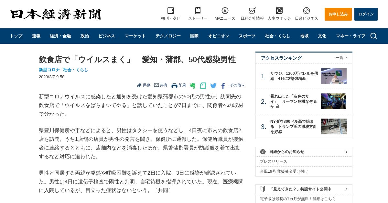The height and width of the screenshot is (203, 388).
Task: Click the orange お申し込み button
Action: pyautogui.click(x=338, y=14)
